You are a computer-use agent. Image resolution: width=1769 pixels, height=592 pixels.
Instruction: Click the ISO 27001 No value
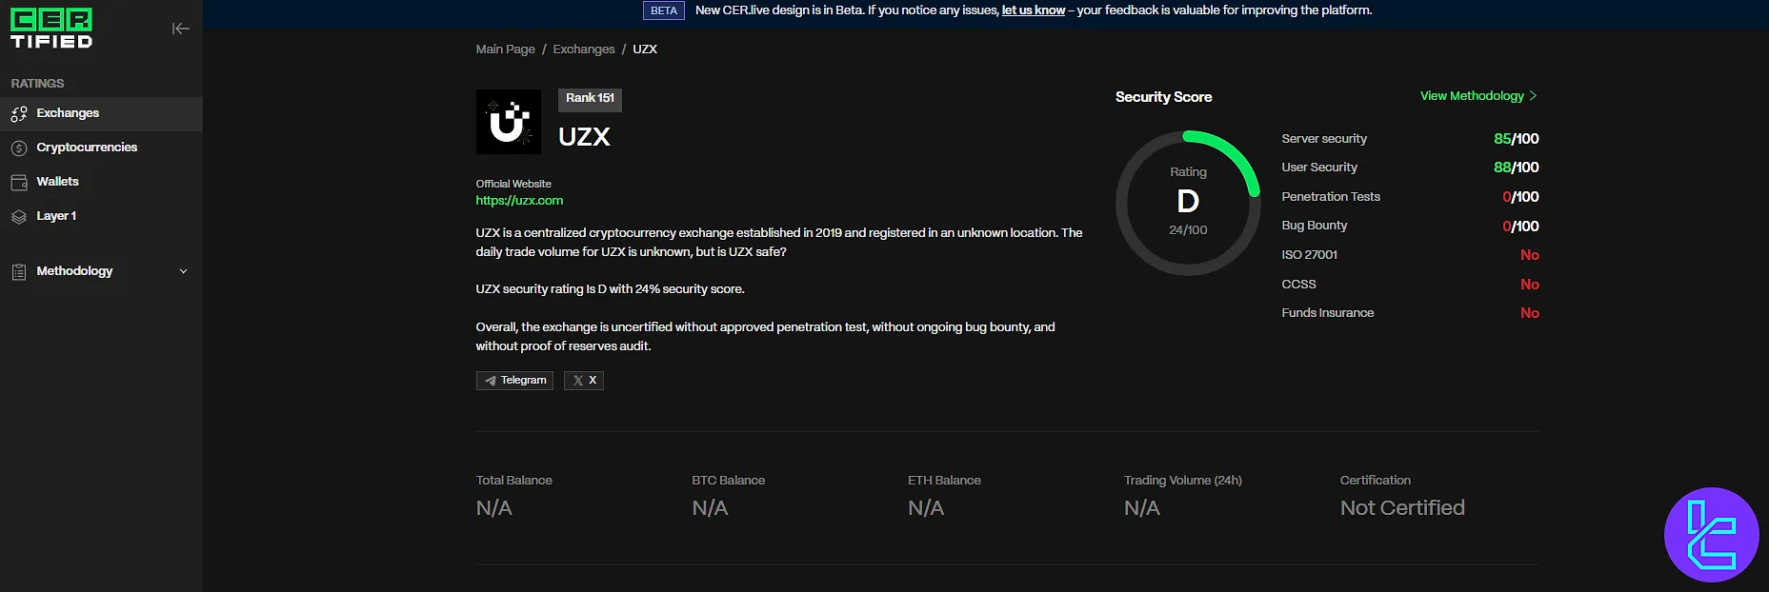tap(1530, 255)
